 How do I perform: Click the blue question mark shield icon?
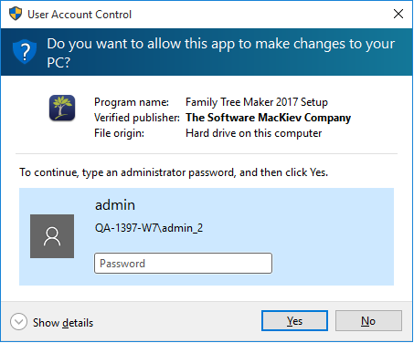coord(25,52)
